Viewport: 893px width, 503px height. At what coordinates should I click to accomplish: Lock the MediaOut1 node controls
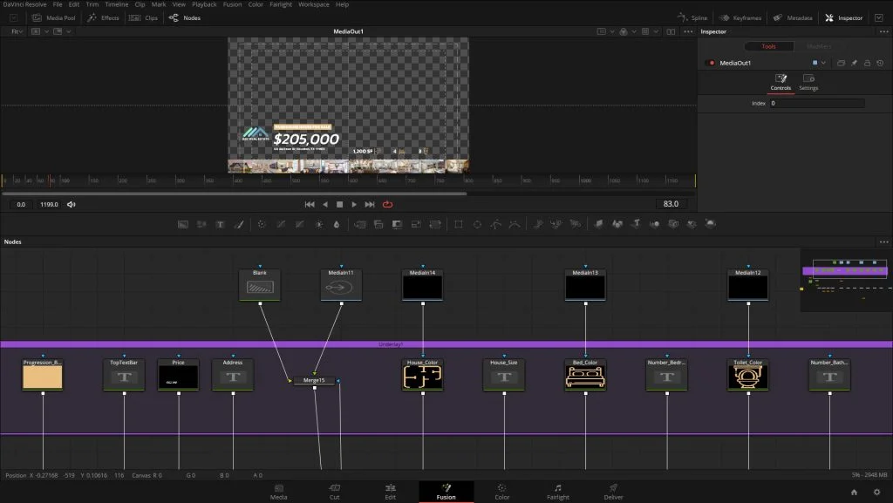pos(868,63)
